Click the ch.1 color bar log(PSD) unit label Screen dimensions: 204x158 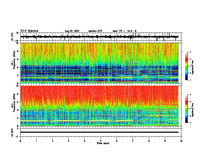(193, 67)
